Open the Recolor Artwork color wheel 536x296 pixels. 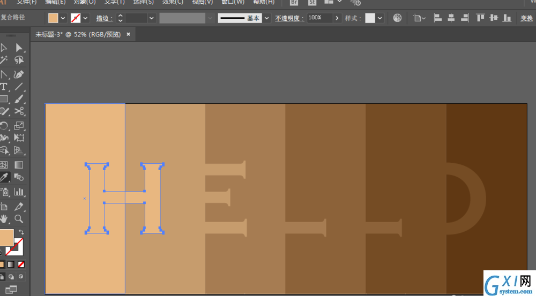tap(397, 18)
